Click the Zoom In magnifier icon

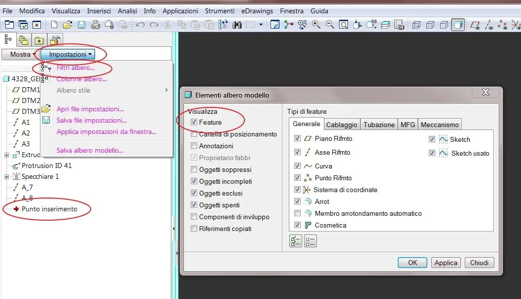(316, 25)
